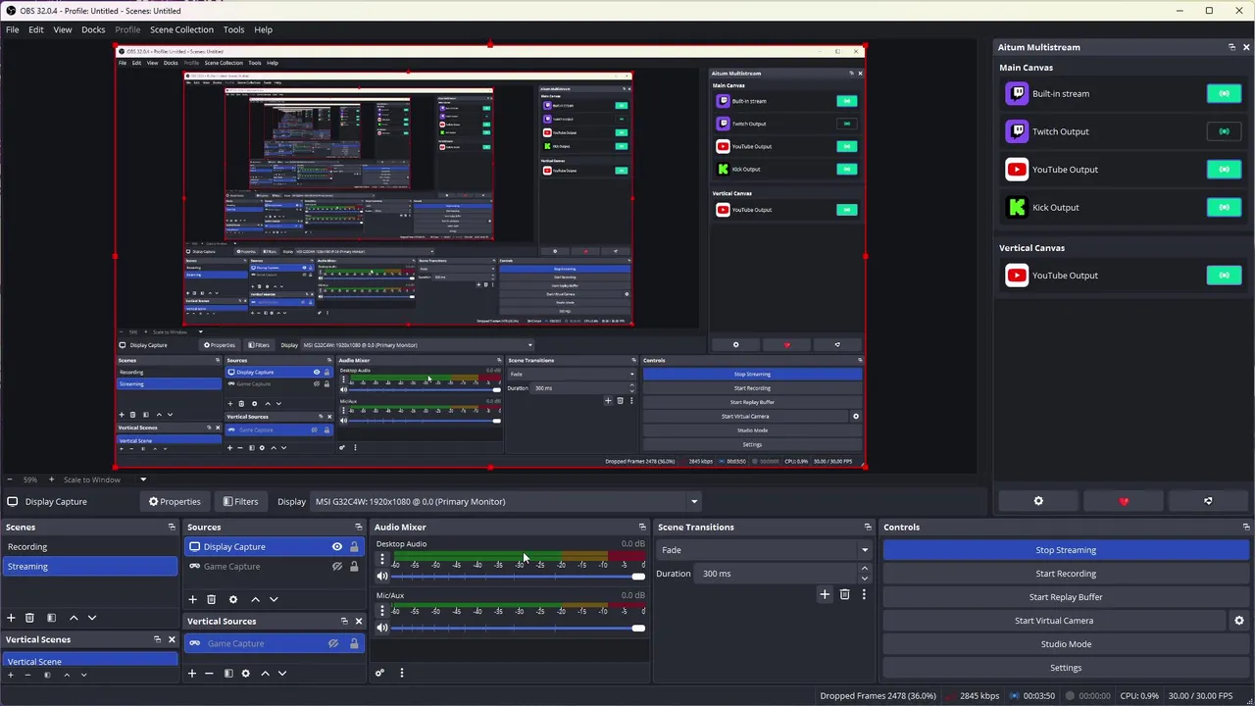Show hidden Game Capture source in Sources
Viewport: 1255px width, 706px height.
(x=336, y=567)
